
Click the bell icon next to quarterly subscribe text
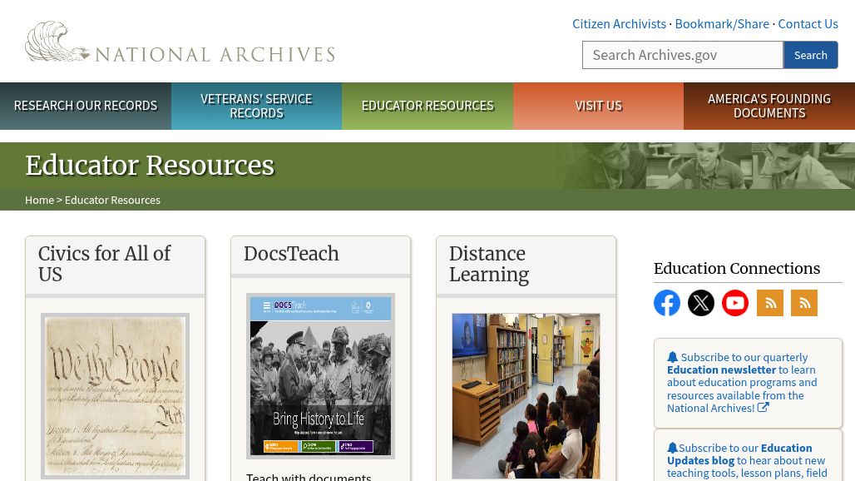pyautogui.click(x=673, y=356)
